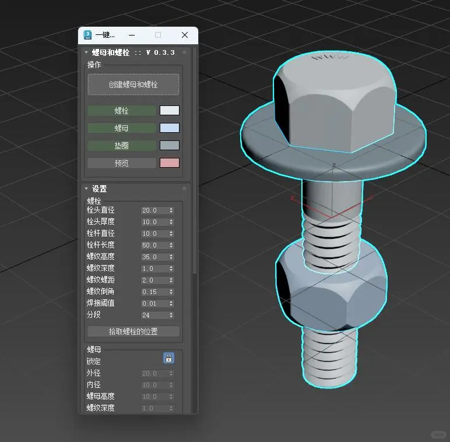Close the 一键 script window
The image size is (450, 442).
pos(185,35)
